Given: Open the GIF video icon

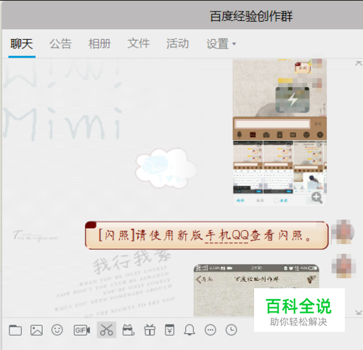Looking at the screenshot, I should (x=82, y=330).
